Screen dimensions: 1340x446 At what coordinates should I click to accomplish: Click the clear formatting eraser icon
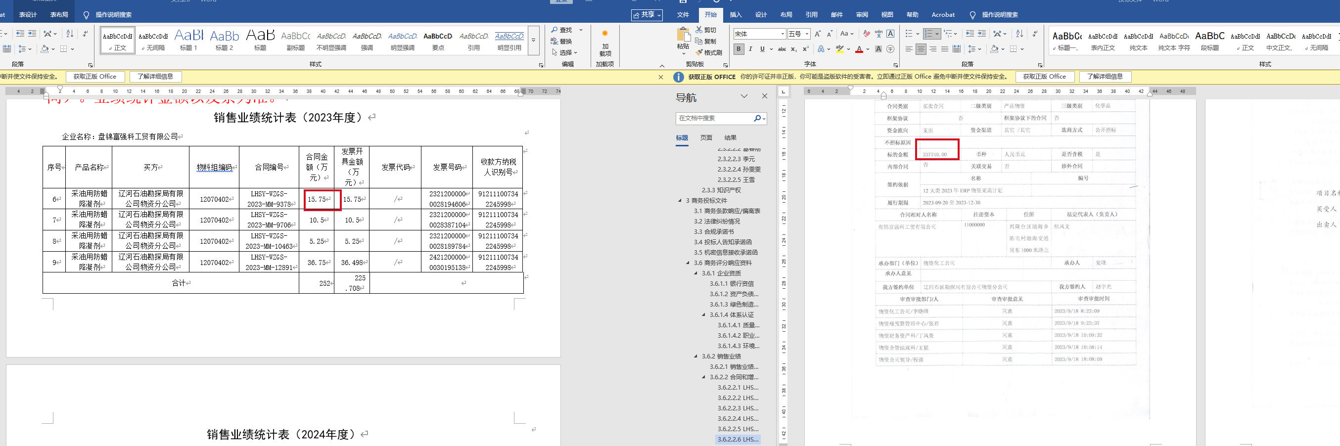point(866,34)
